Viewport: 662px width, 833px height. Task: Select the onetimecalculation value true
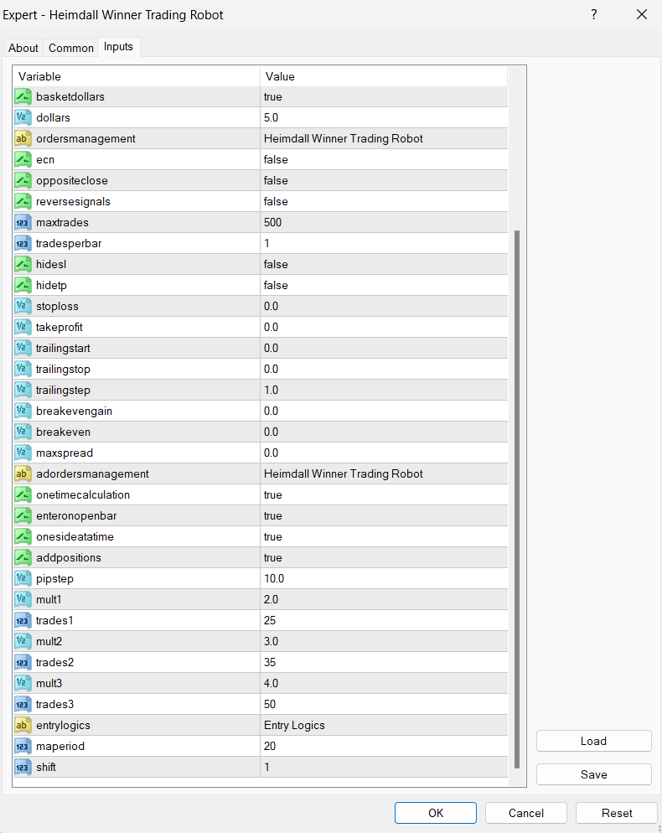point(384,494)
